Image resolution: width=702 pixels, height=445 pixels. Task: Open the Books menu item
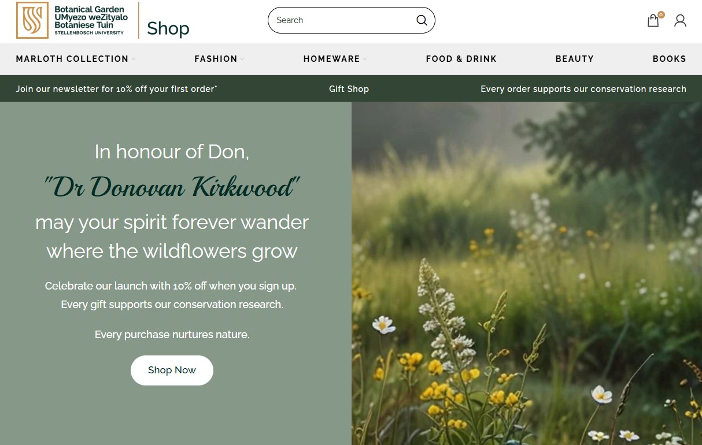[670, 59]
